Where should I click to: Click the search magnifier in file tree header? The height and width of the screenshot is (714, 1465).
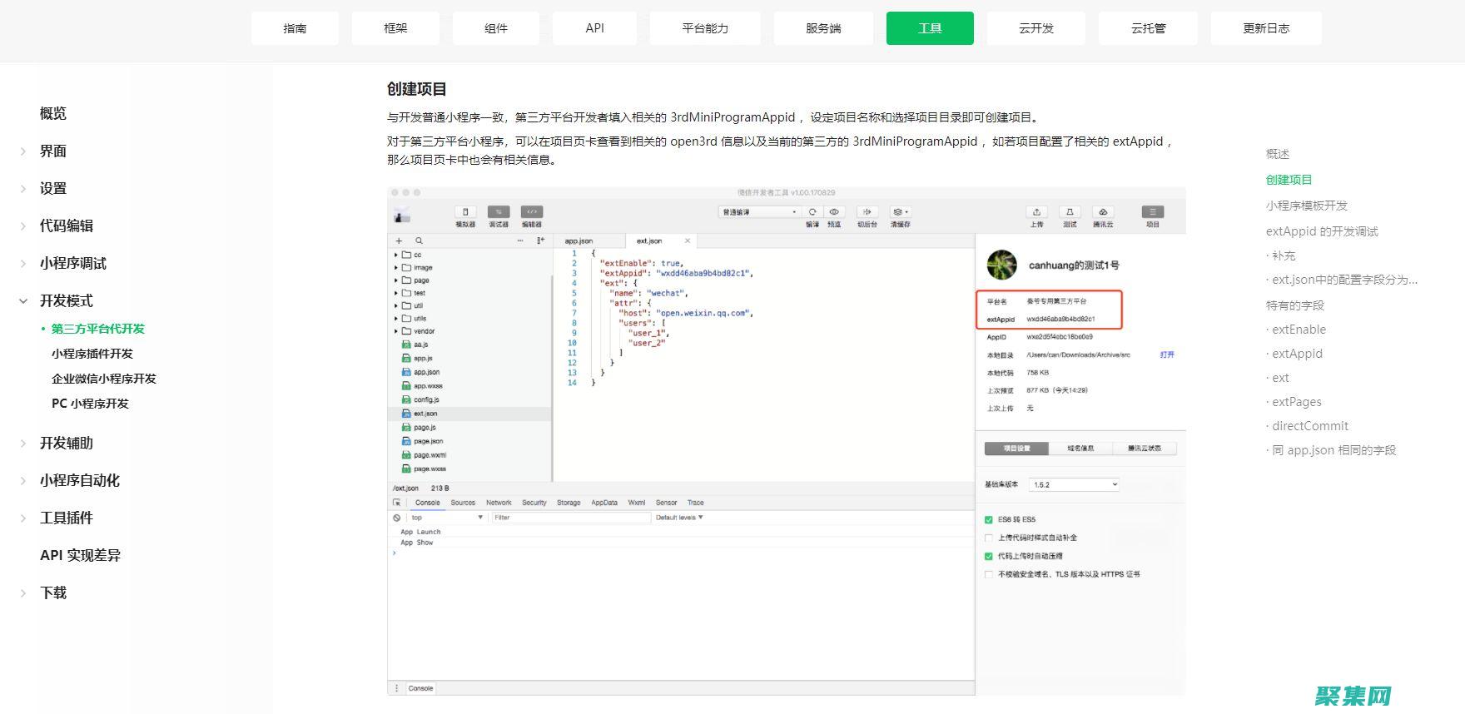pyautogui.click(x=420, y=240)
